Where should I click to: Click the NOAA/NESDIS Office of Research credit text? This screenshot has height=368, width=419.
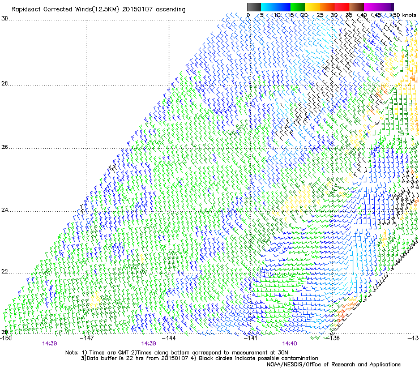[334, 365]
